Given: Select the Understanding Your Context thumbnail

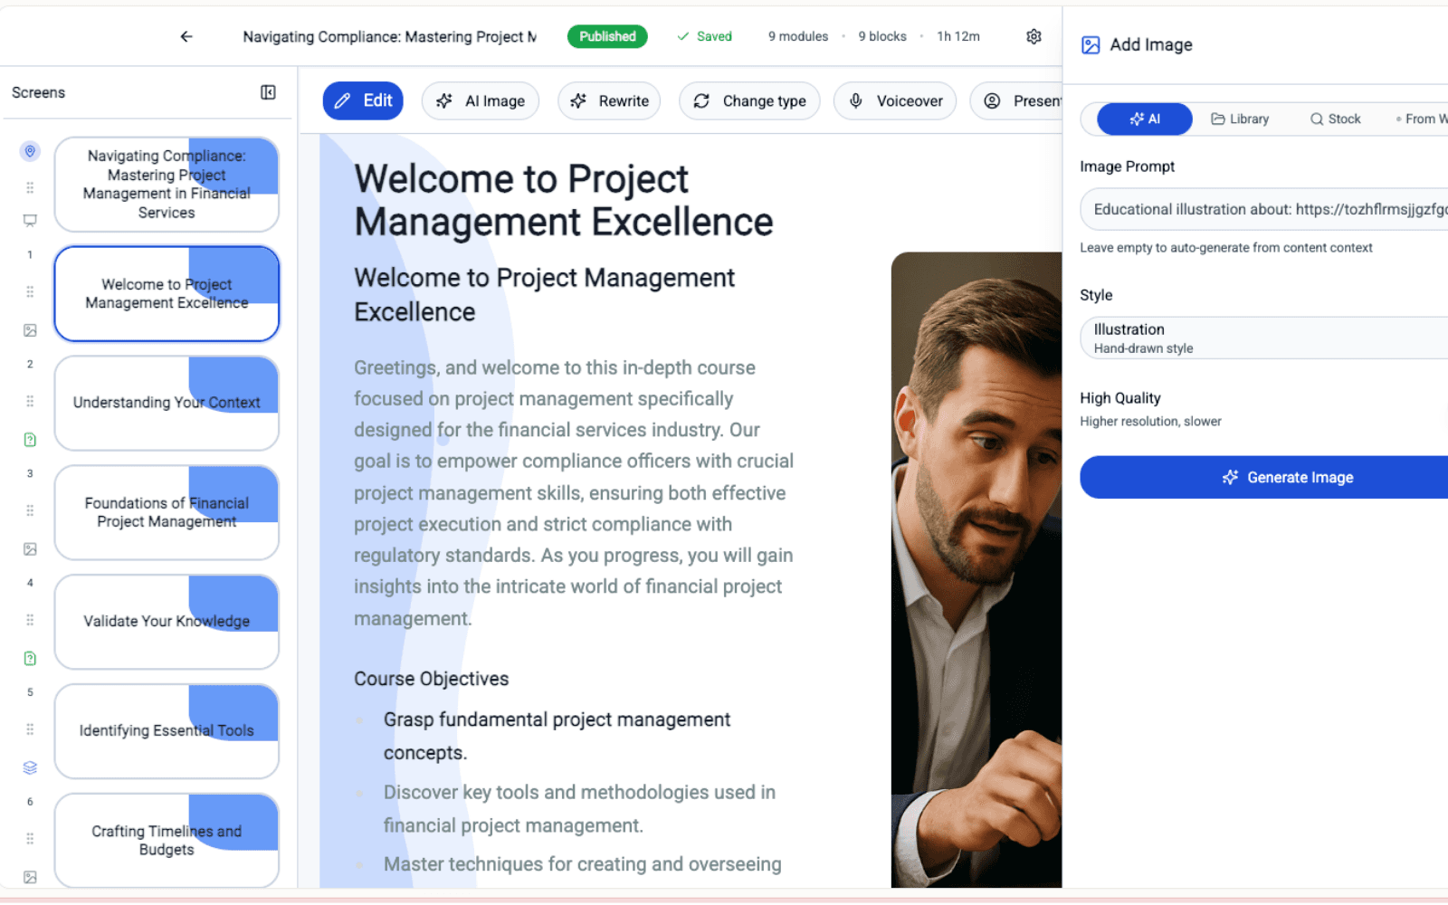Looking at the screenshot, I should [167, 403].
